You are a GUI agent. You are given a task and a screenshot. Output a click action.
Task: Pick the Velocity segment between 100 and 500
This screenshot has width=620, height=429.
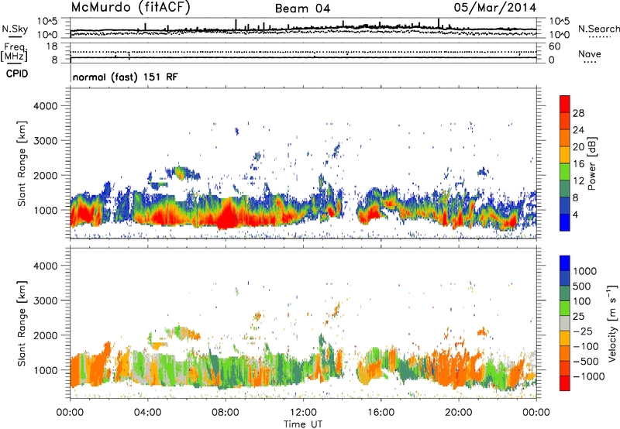coord(565,293)
